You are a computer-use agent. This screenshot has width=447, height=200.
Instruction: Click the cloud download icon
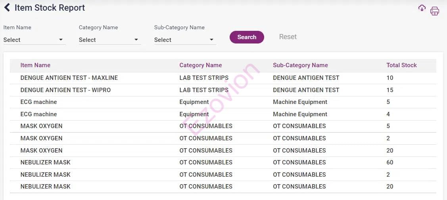click(422, 8)
